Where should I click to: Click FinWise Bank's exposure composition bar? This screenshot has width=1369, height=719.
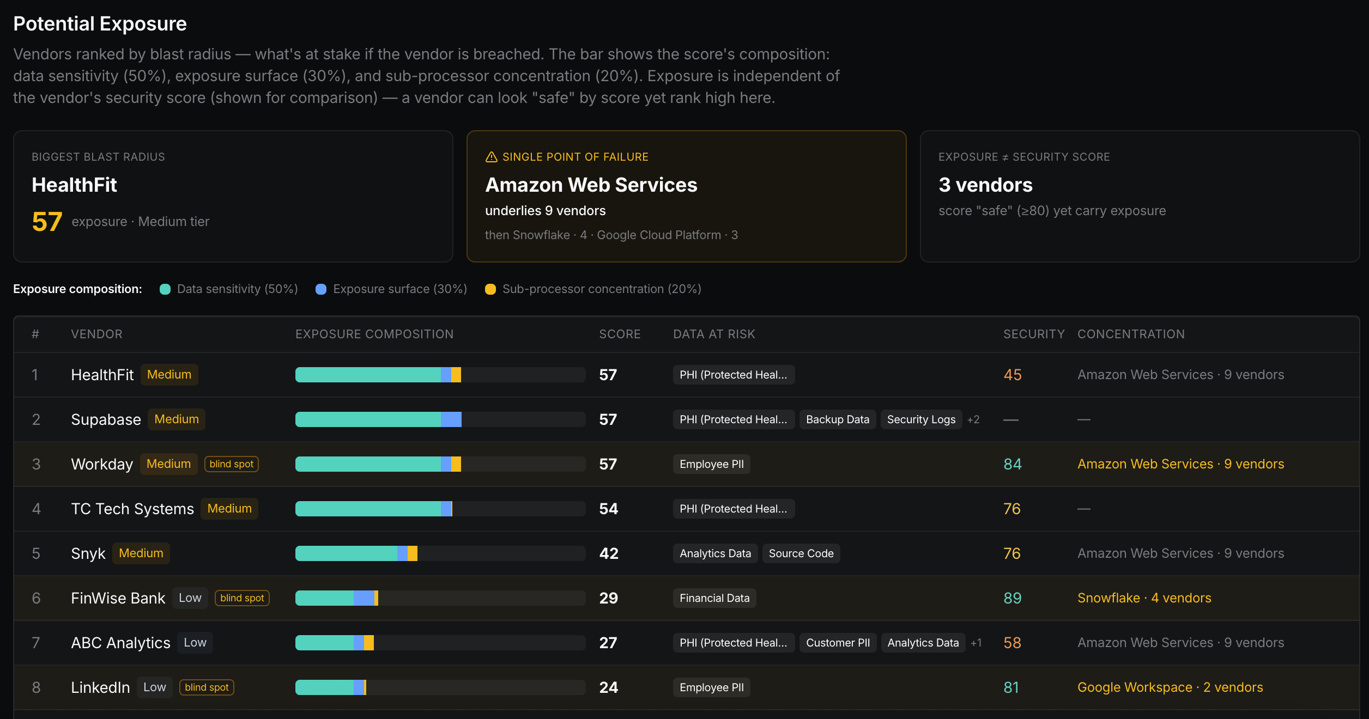pos(440,598)
